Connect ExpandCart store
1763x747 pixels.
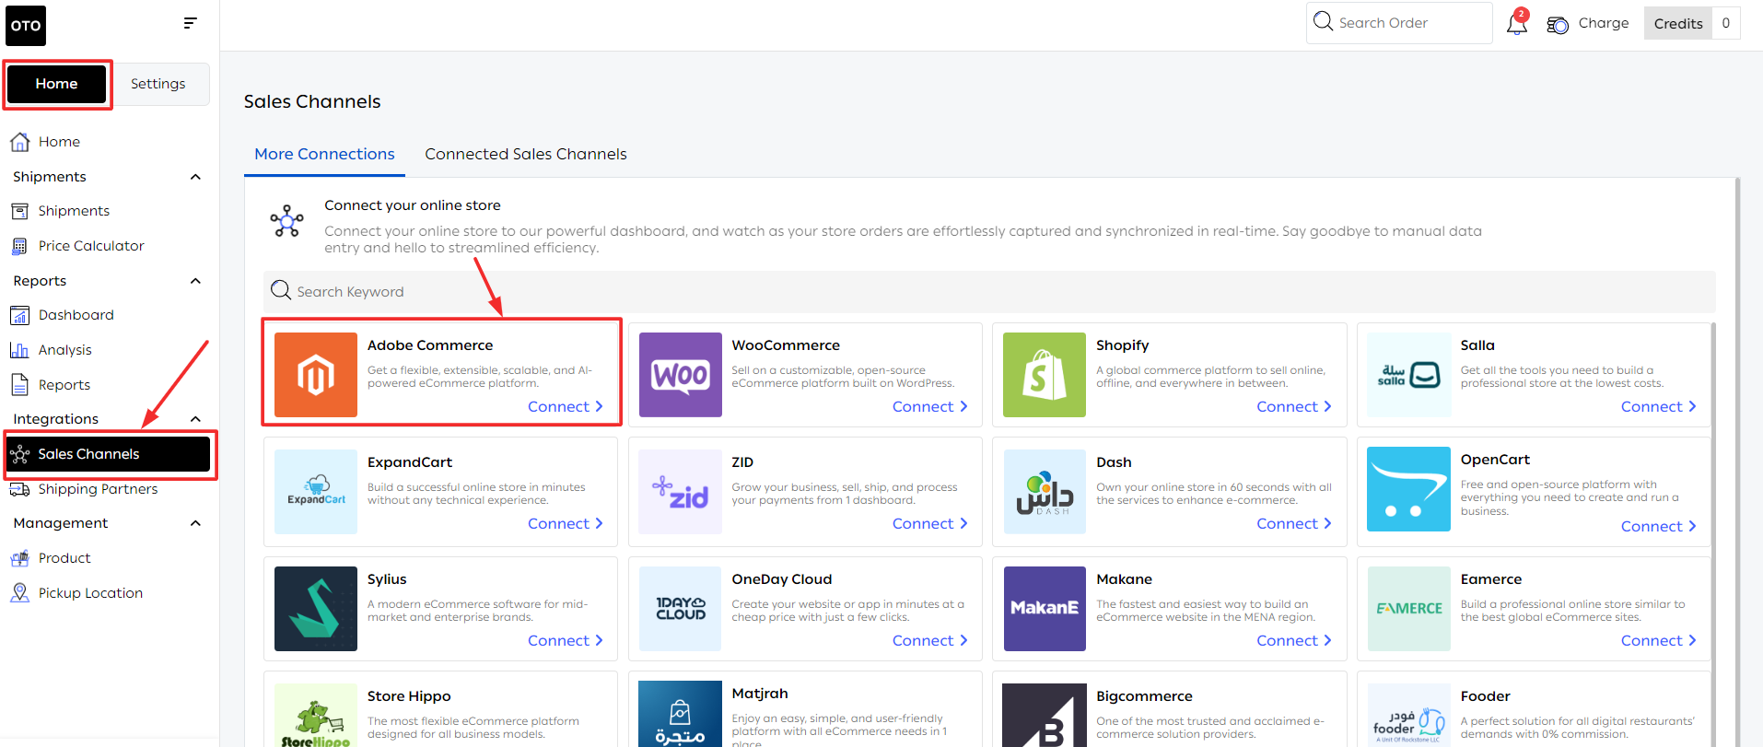click(x=566, y=523)
